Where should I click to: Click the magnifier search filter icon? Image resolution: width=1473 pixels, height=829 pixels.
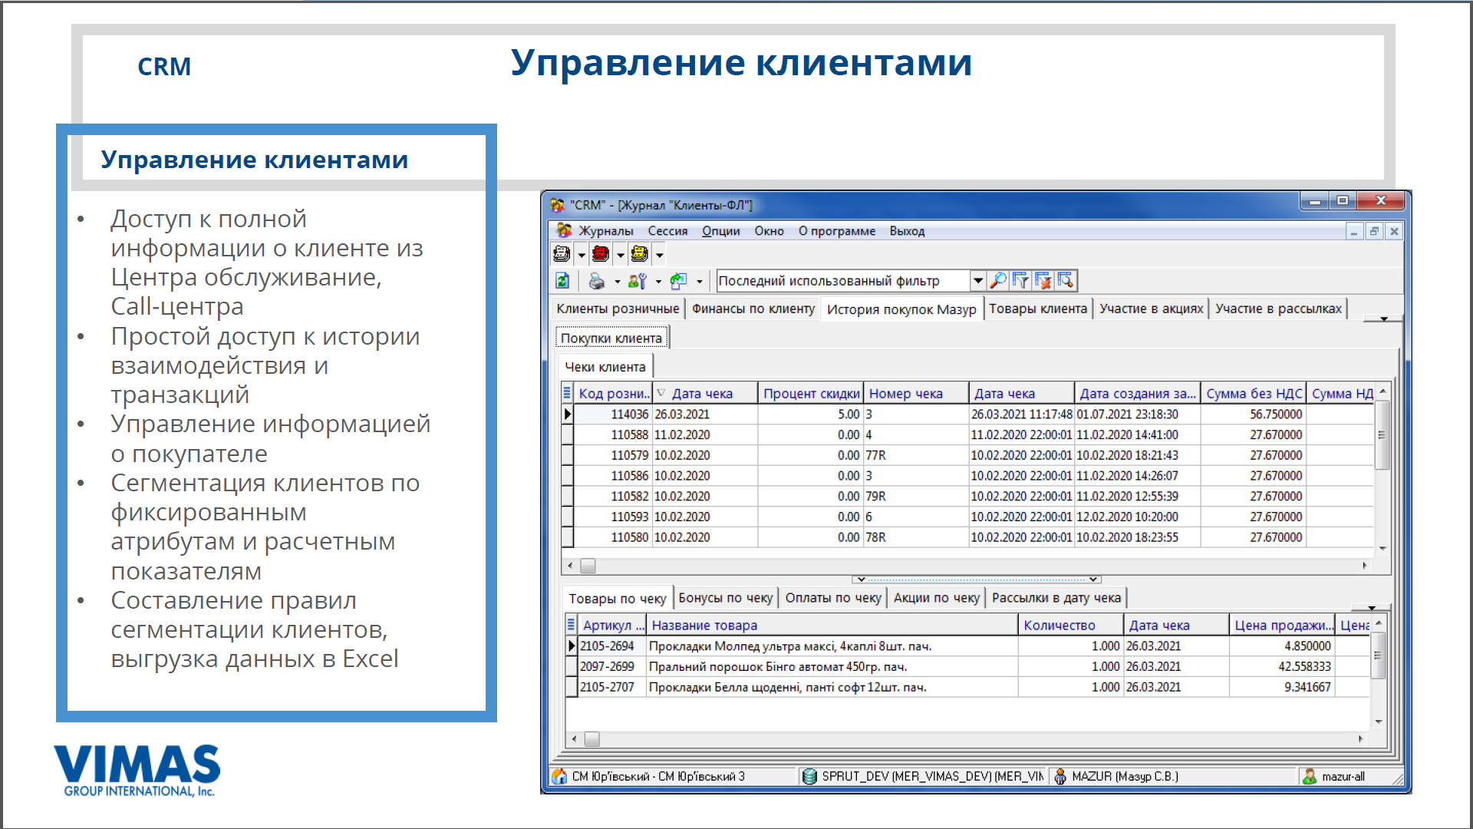[x=998, y=281]
